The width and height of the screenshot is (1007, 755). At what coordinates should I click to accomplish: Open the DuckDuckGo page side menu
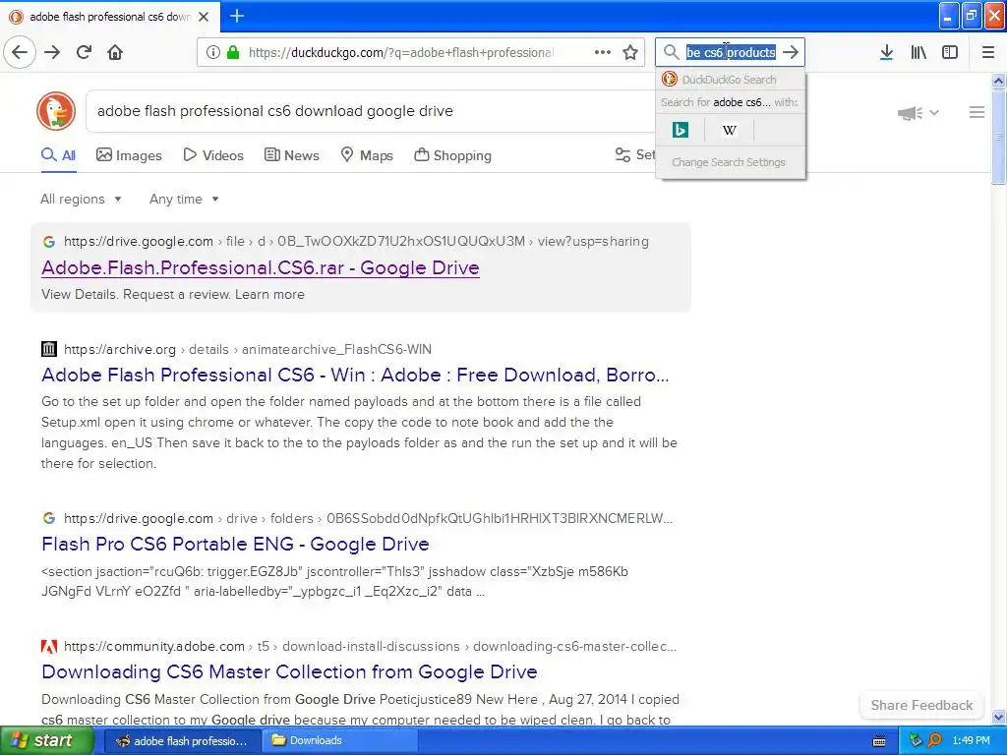point(977,112)
